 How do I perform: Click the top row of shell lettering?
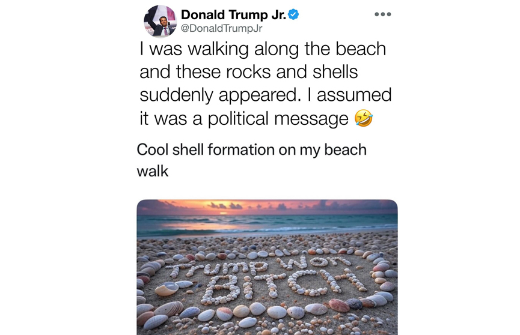258,264
